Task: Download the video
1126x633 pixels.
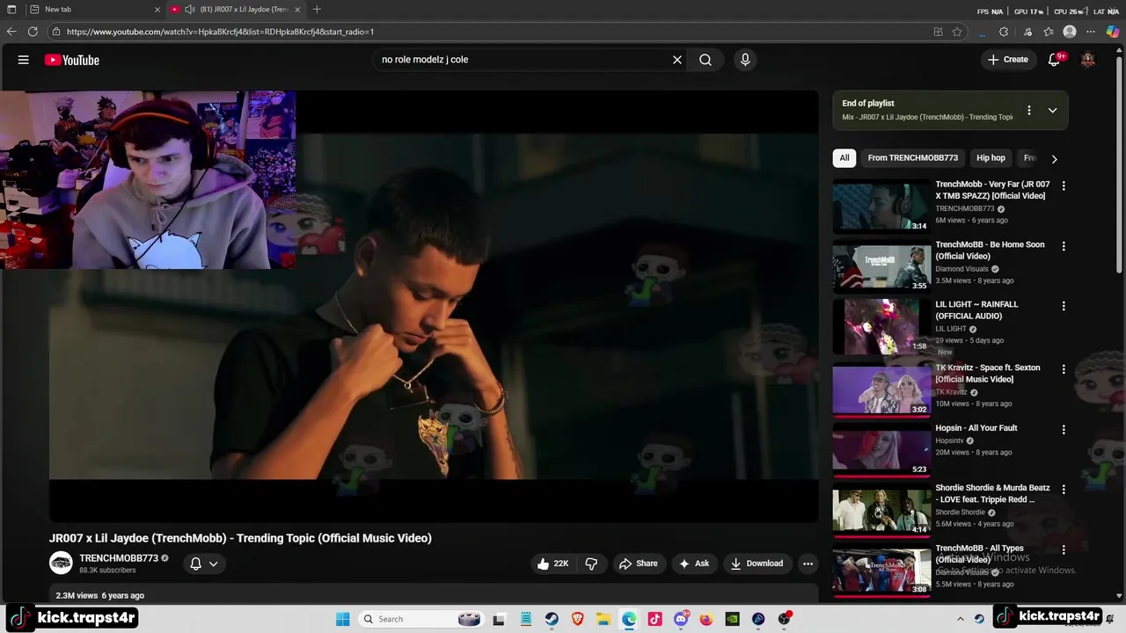Action: point(757,564)
